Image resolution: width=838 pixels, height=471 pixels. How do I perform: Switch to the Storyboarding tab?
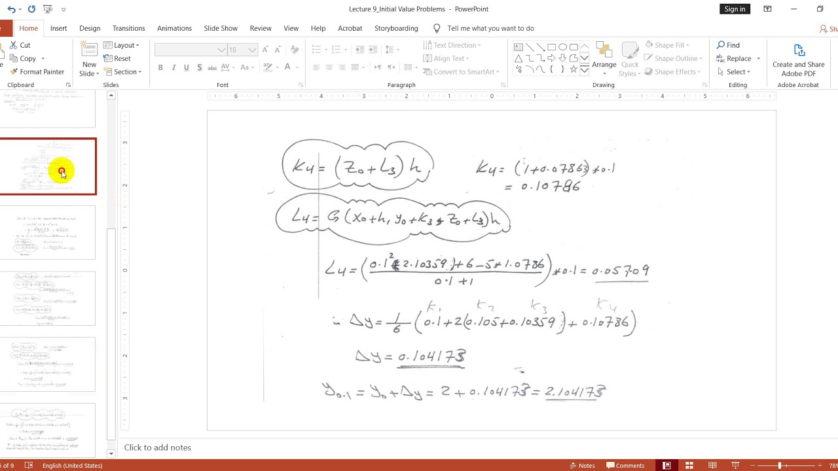[x=396, y=28]
